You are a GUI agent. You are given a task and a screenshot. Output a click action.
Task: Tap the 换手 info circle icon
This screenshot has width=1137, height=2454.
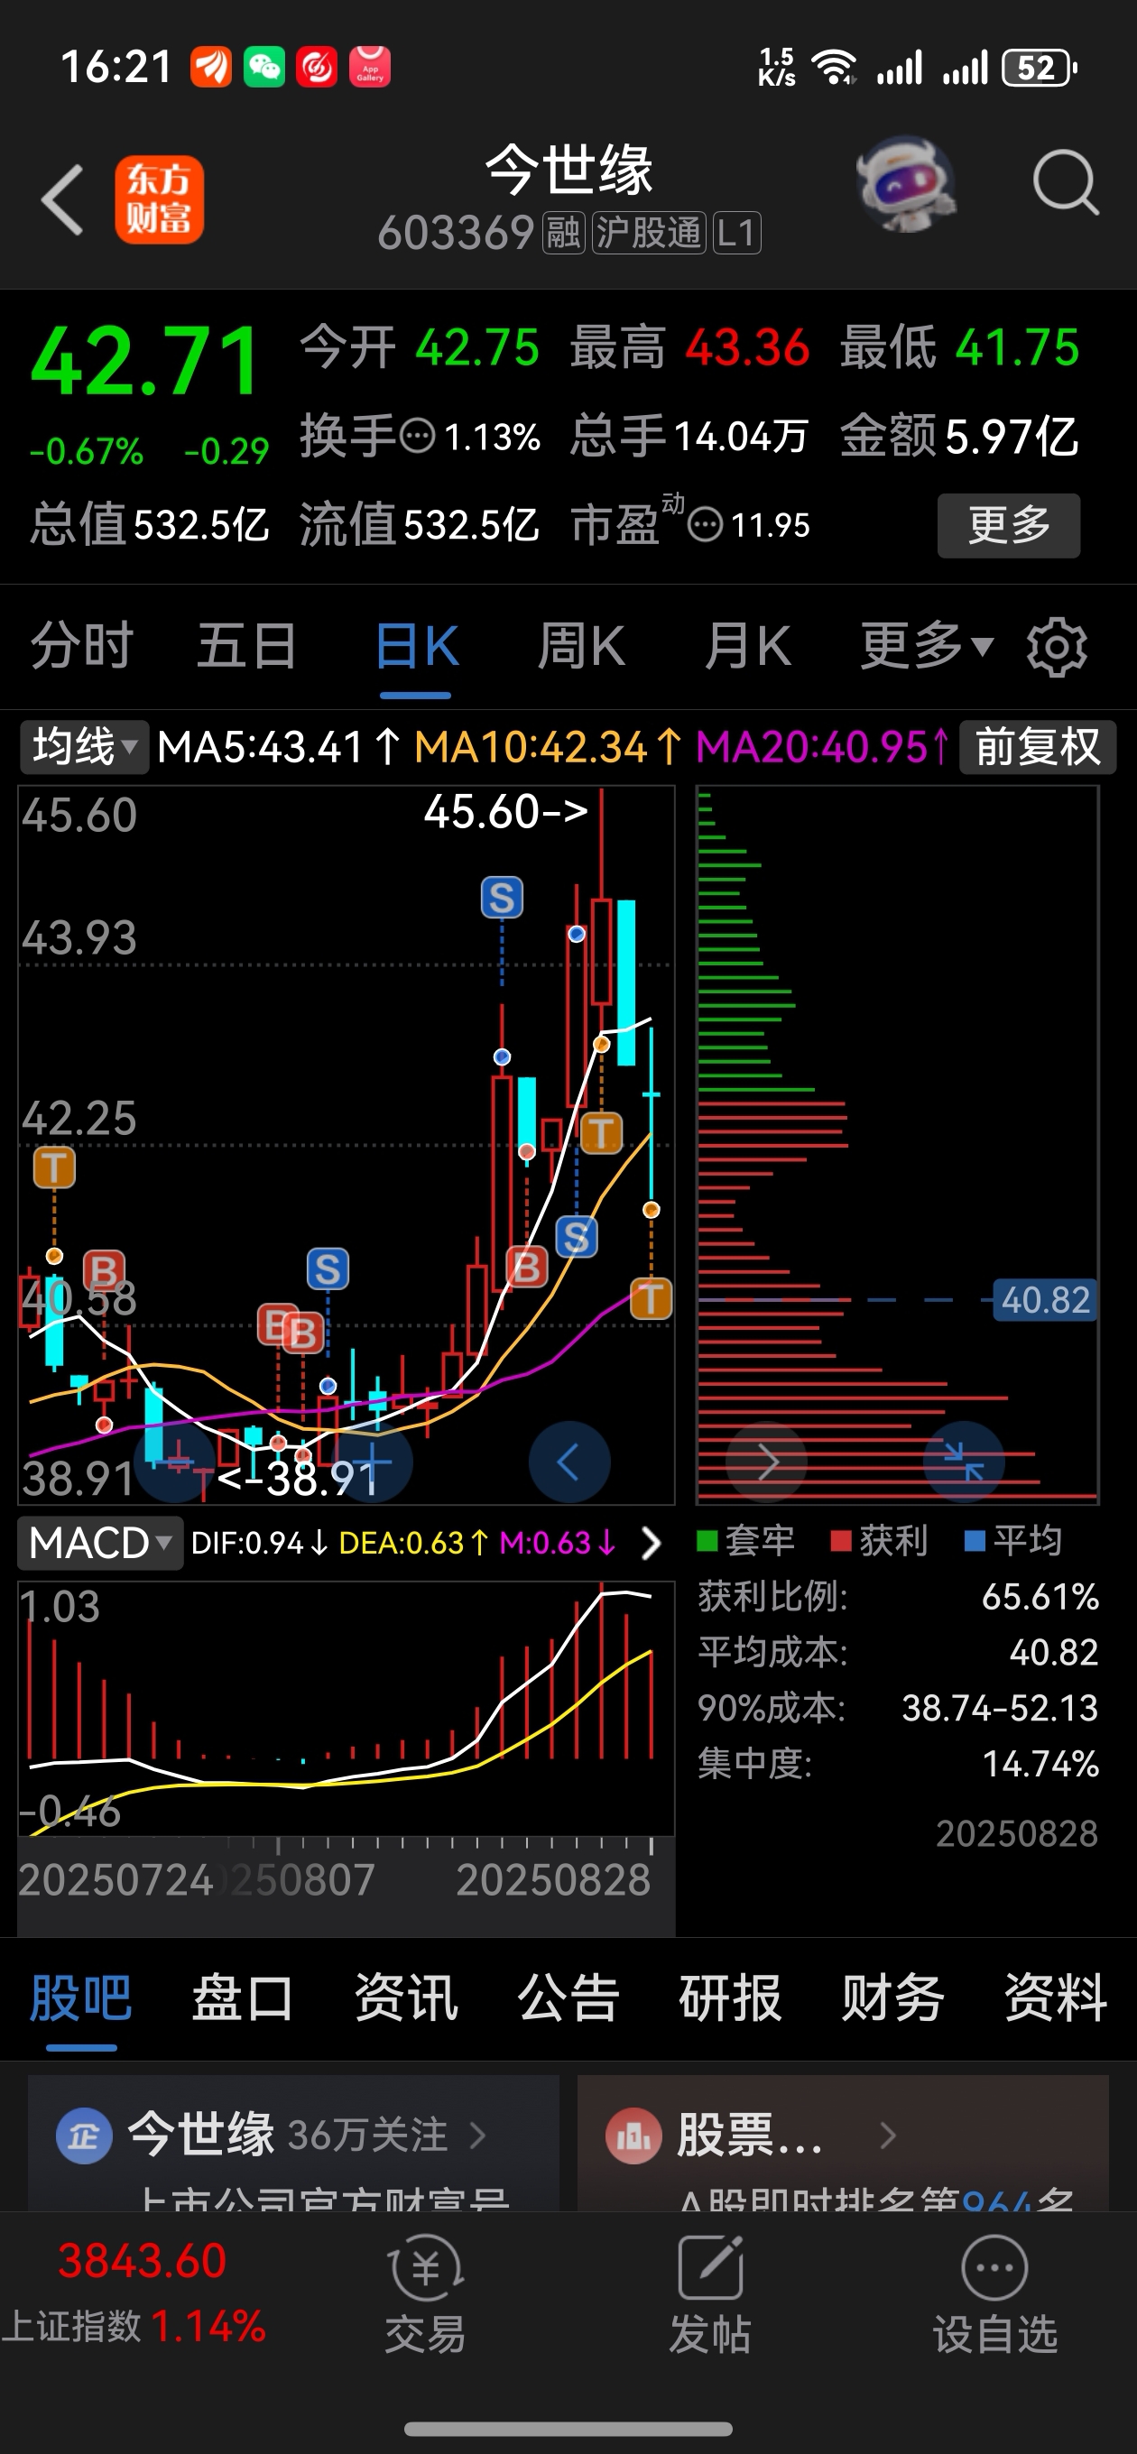418,438
